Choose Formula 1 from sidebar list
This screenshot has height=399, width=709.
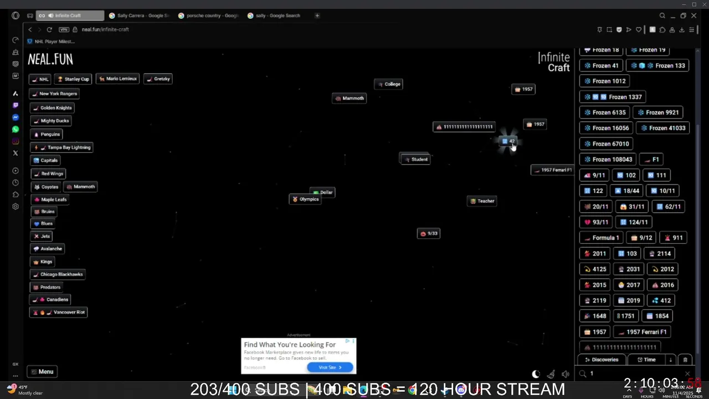[x=601, y=238]
